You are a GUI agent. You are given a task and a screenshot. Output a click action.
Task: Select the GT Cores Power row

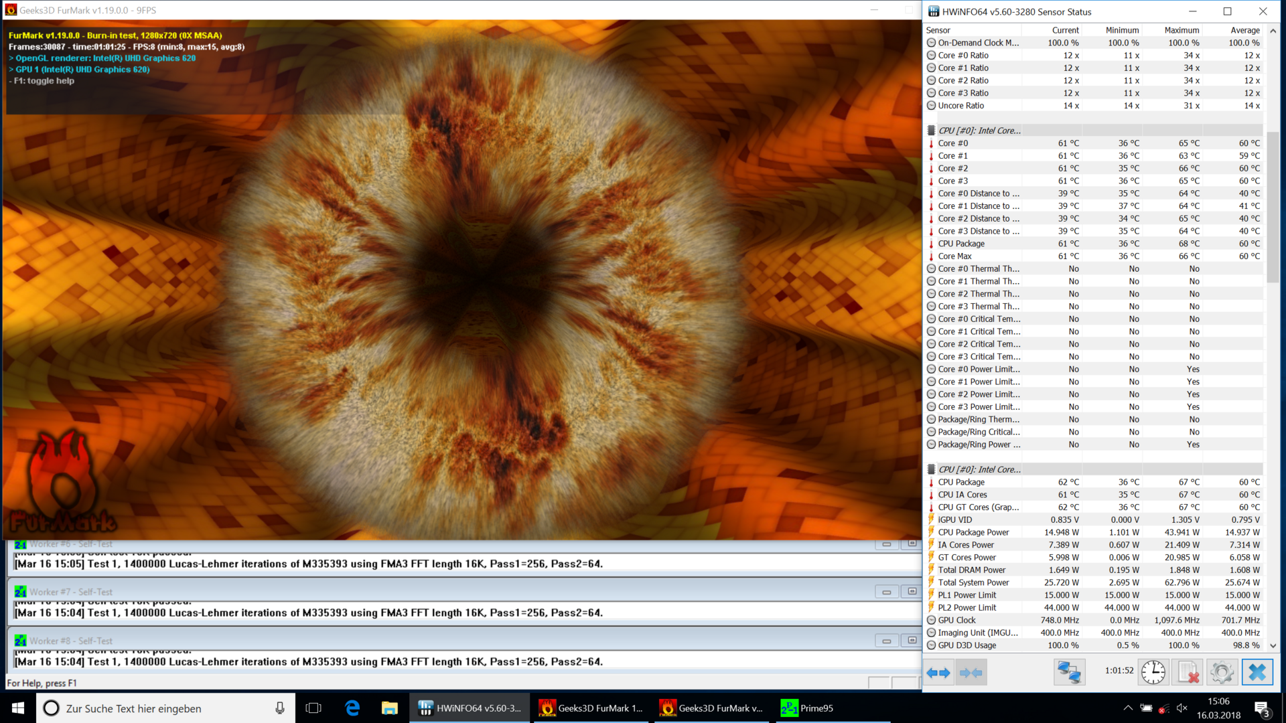(1094, 558)
